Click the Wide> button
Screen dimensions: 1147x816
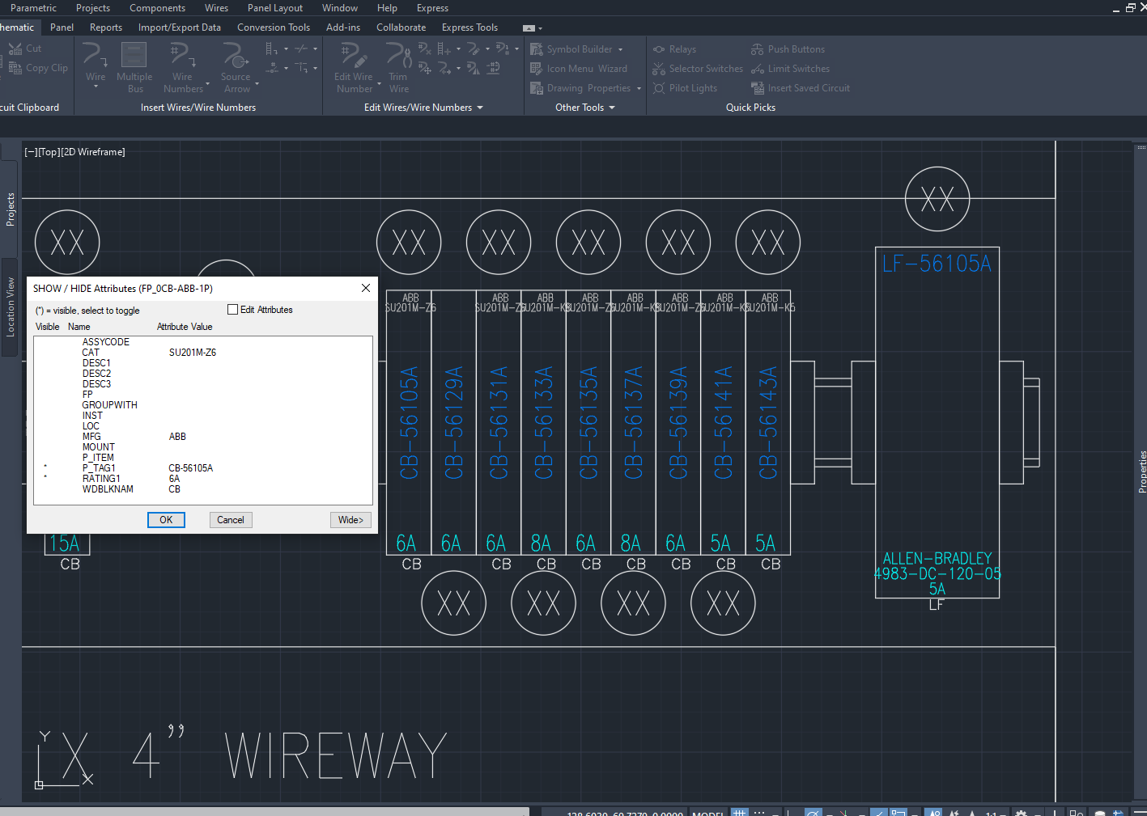coord(350,520)
